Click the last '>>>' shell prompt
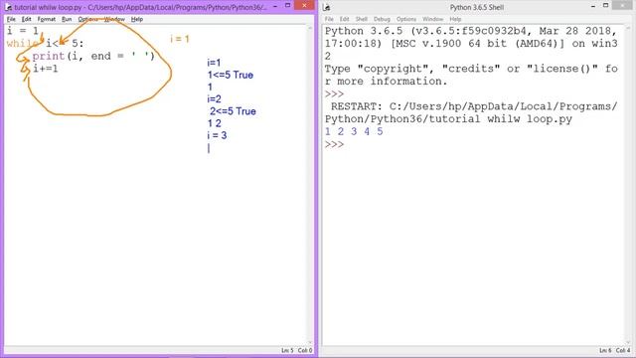The image size is (636, 358). [334, 144]
